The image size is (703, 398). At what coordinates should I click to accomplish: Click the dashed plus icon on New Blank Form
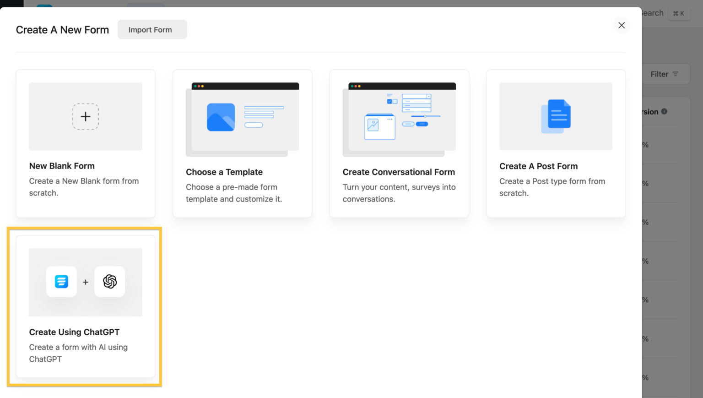85,116
